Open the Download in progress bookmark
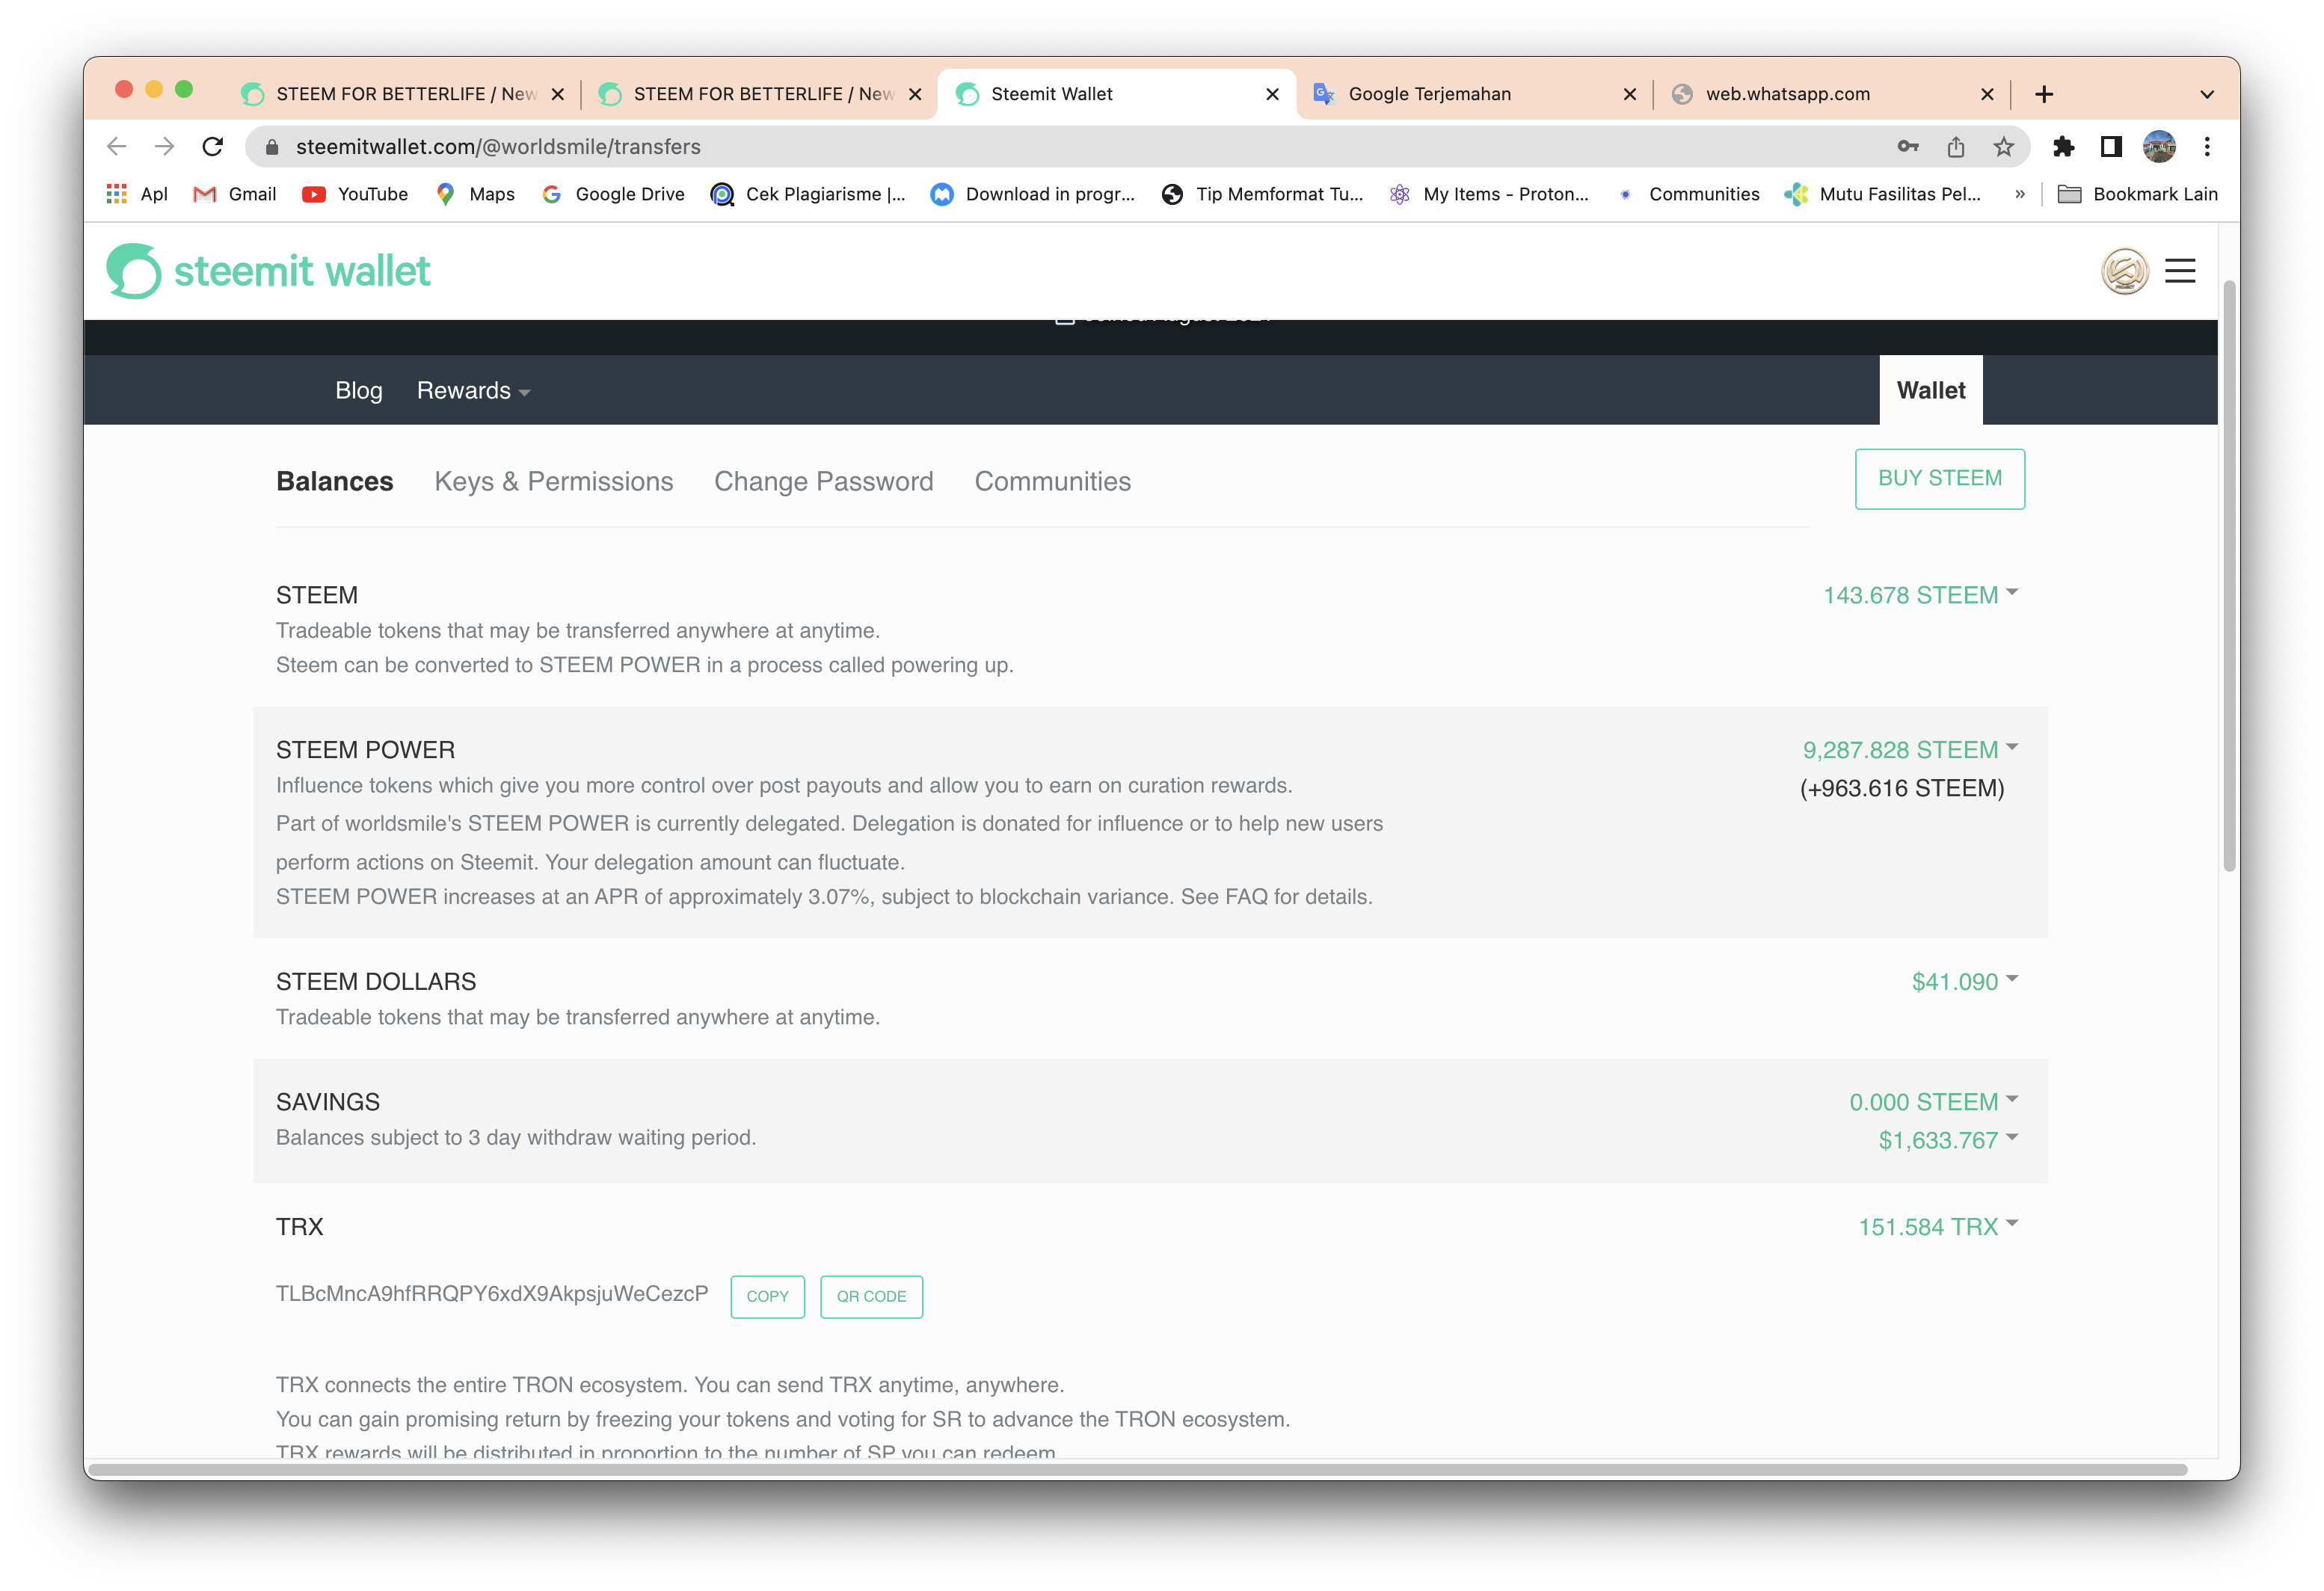 [1033, 194]
